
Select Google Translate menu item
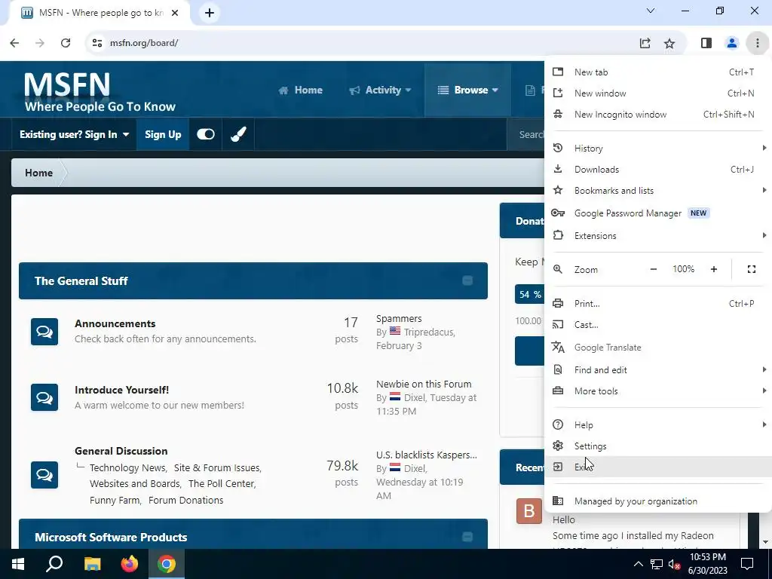coord(657,348)
